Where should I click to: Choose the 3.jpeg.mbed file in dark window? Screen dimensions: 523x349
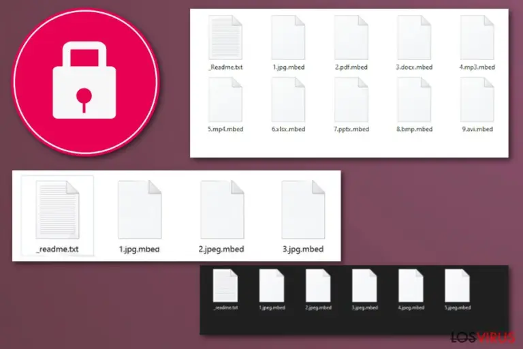point(364,290)
